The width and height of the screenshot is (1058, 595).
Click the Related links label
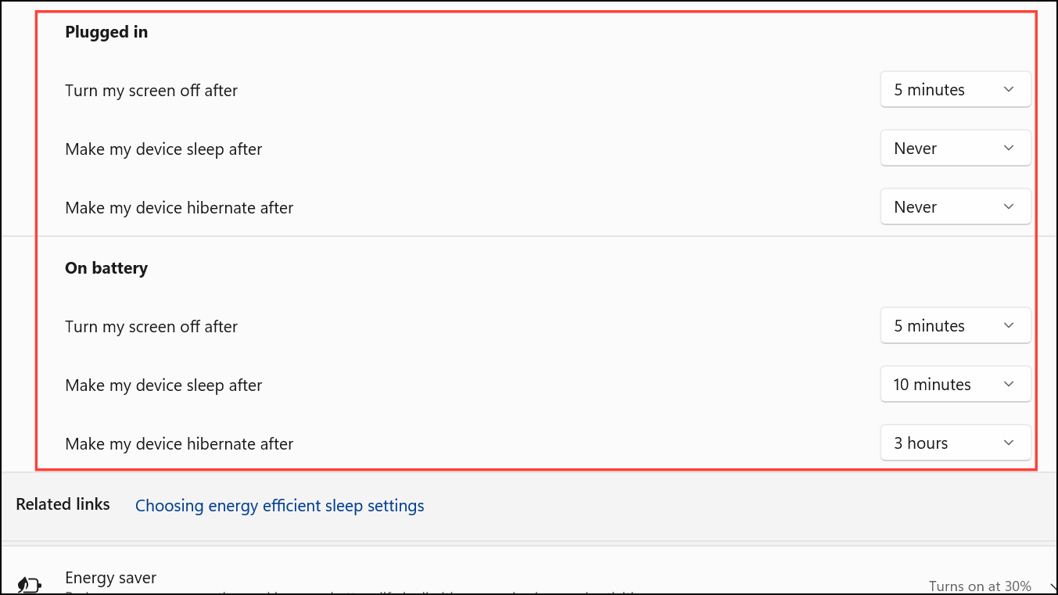(63, 504)
